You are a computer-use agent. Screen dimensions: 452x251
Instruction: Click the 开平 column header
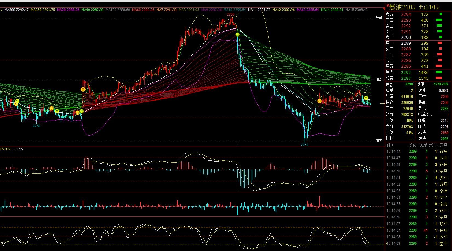443,146
